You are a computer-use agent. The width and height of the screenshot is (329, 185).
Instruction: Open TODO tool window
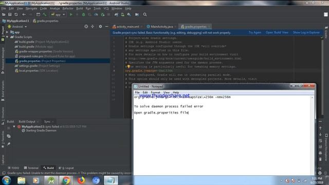coord(13,168)
